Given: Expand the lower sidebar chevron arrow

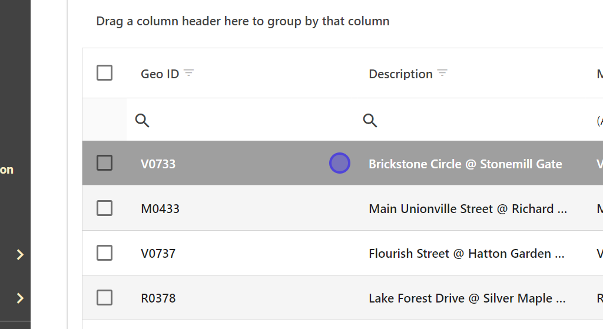Looking at the screenshot, I should [x=20, y=298].
